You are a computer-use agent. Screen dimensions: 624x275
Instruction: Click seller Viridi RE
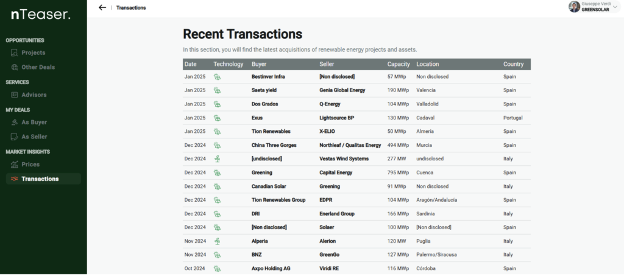point(329,269)
